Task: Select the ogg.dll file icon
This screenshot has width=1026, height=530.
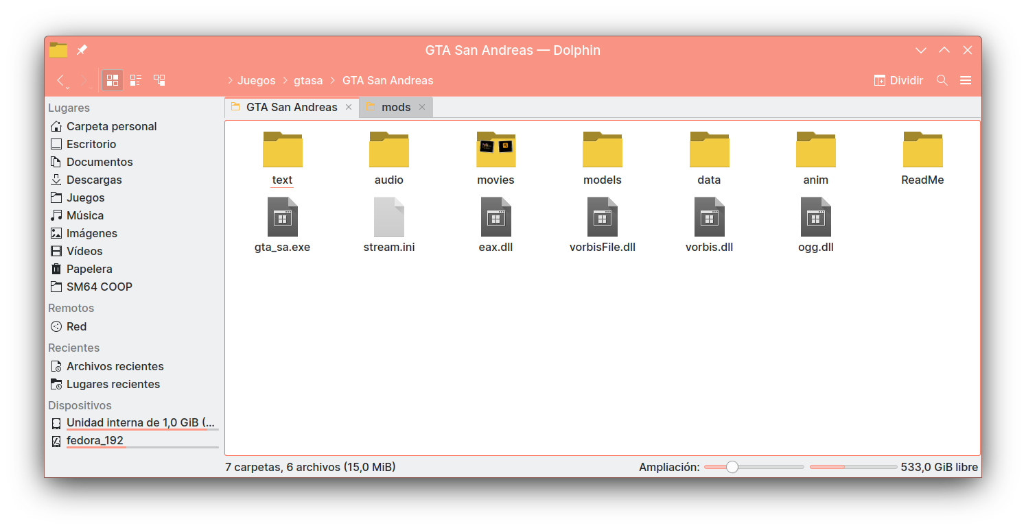Action: coord(816,217)
